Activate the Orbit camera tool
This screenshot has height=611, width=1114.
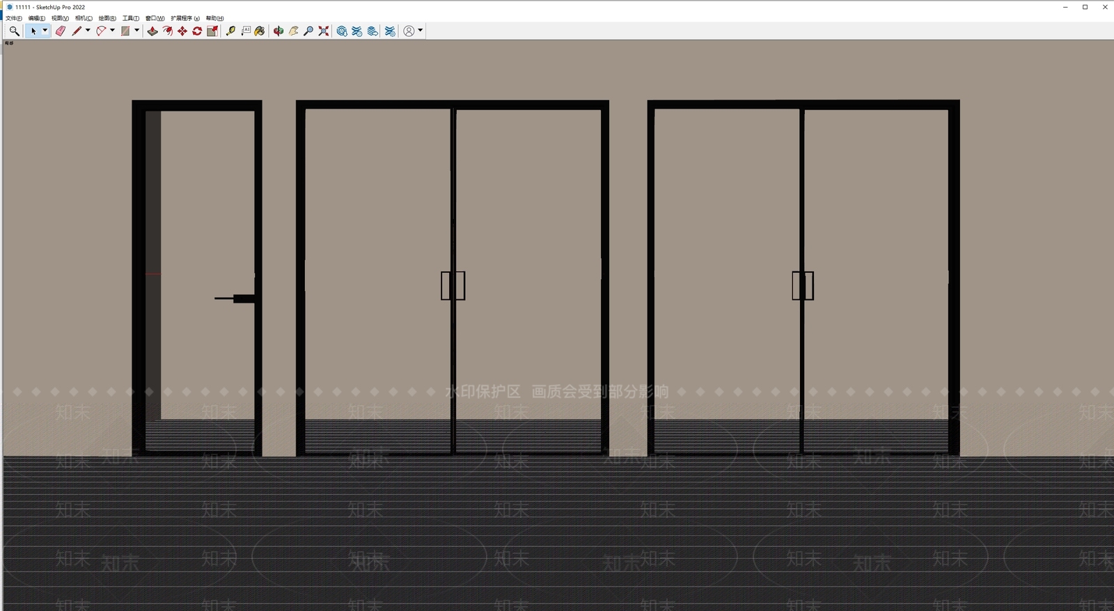[278, 31]
